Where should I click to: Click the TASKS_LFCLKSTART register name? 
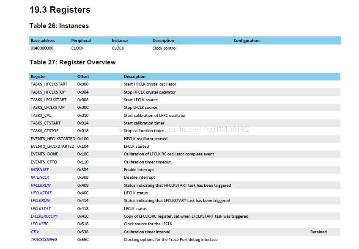point(49,100)
